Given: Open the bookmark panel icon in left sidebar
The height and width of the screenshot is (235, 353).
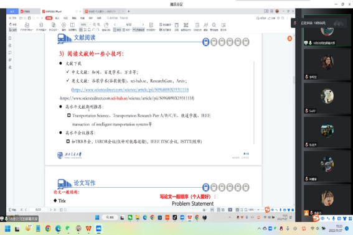Looking at the screenshot, I should coord(10,38).
